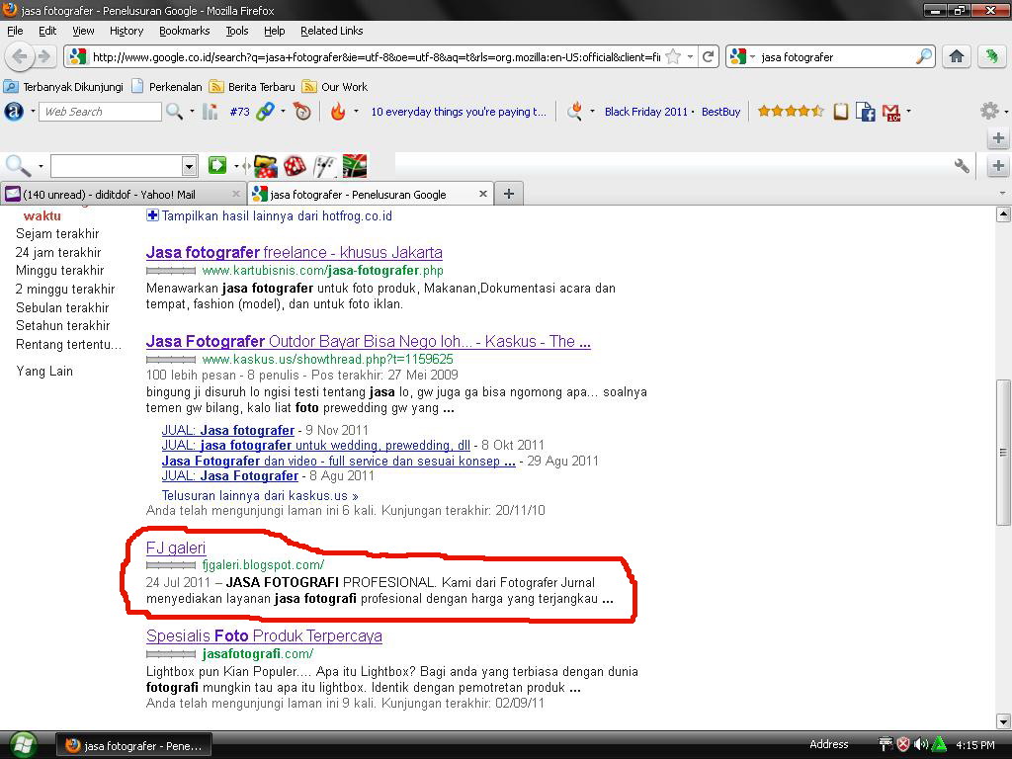Filter results by '24 jam terakhir'

pyautogui.click(x=58, y=252)
